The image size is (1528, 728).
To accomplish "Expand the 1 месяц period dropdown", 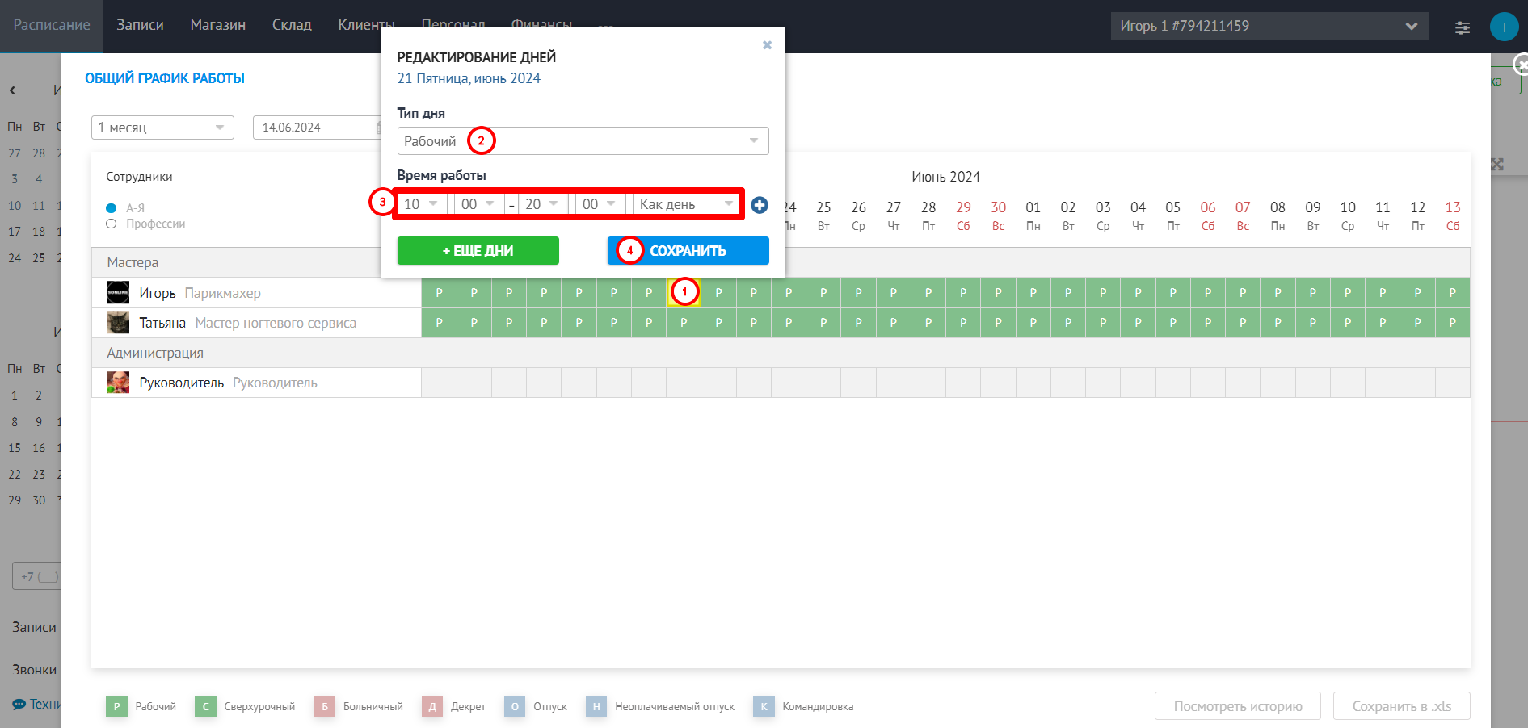I will (x=162, y=128).
